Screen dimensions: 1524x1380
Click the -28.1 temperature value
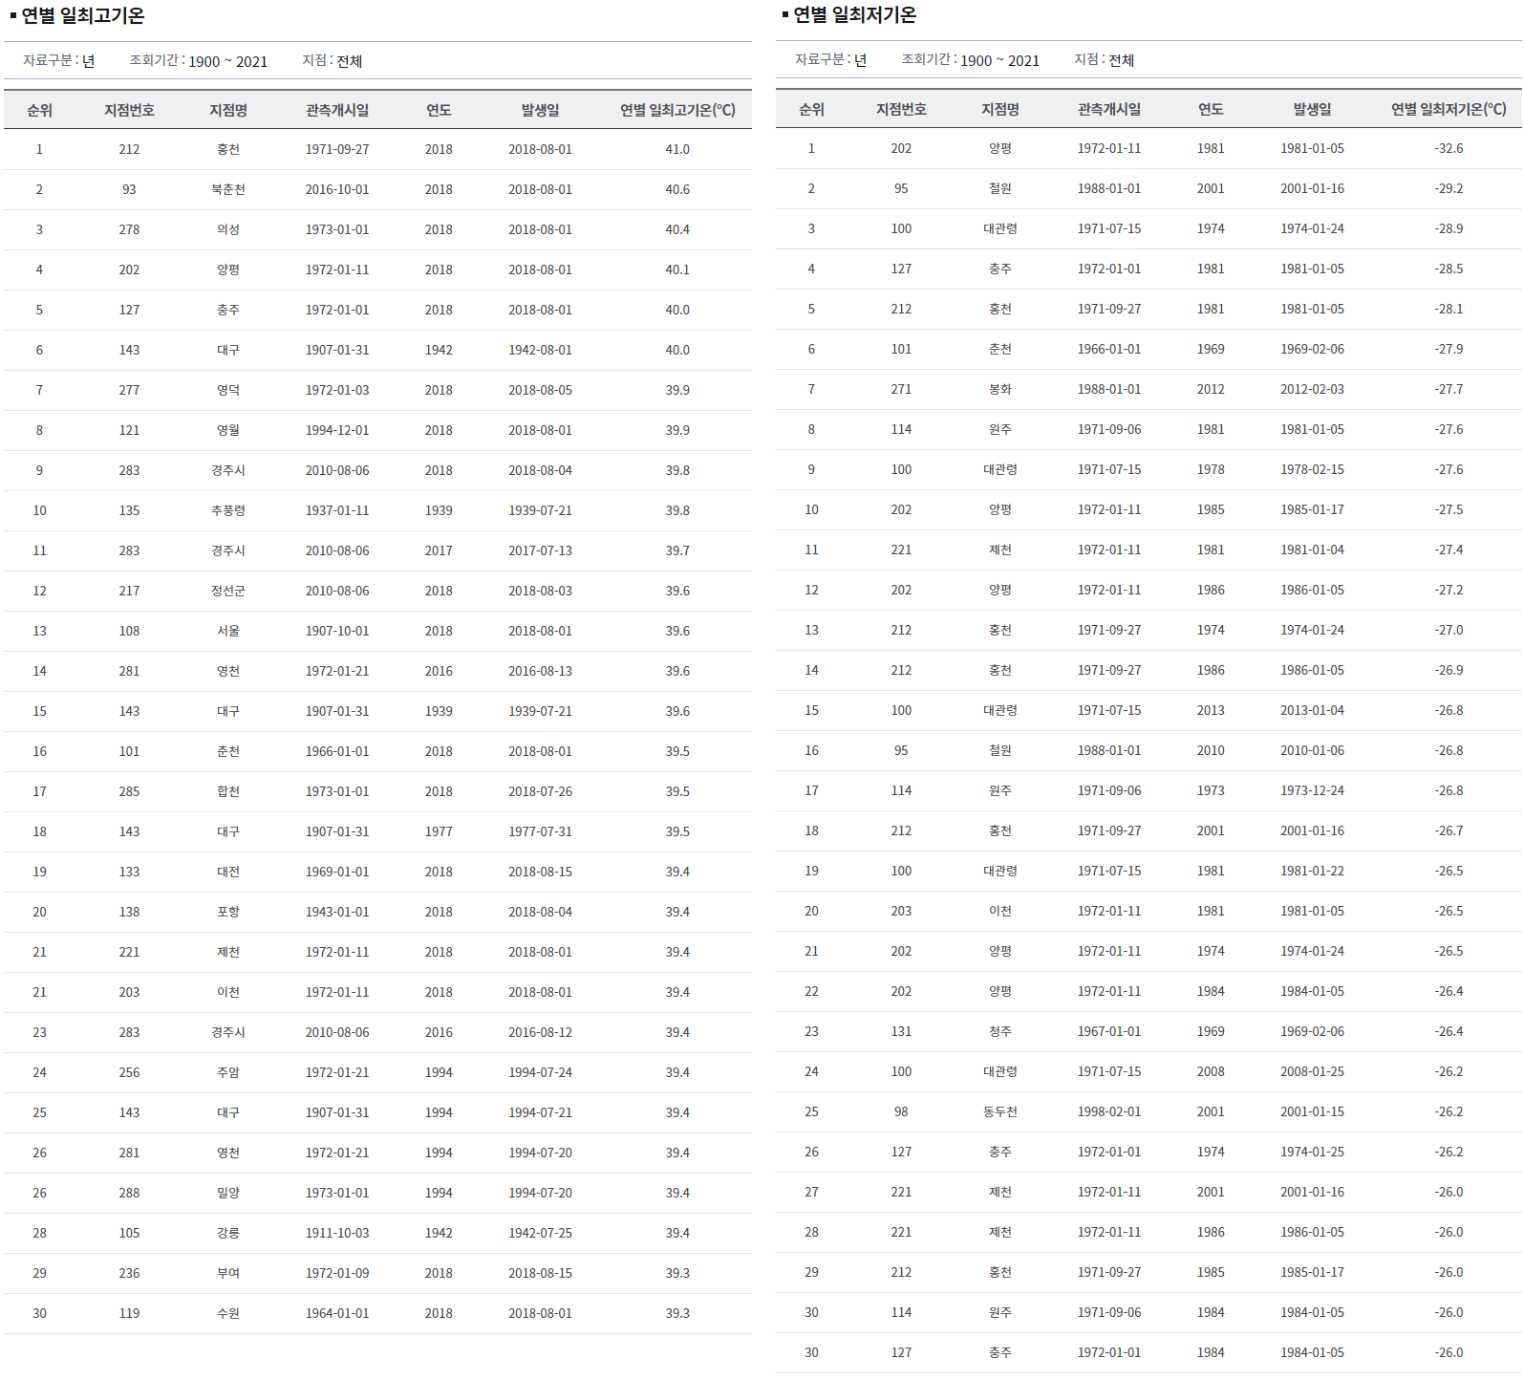[1449, 309]
